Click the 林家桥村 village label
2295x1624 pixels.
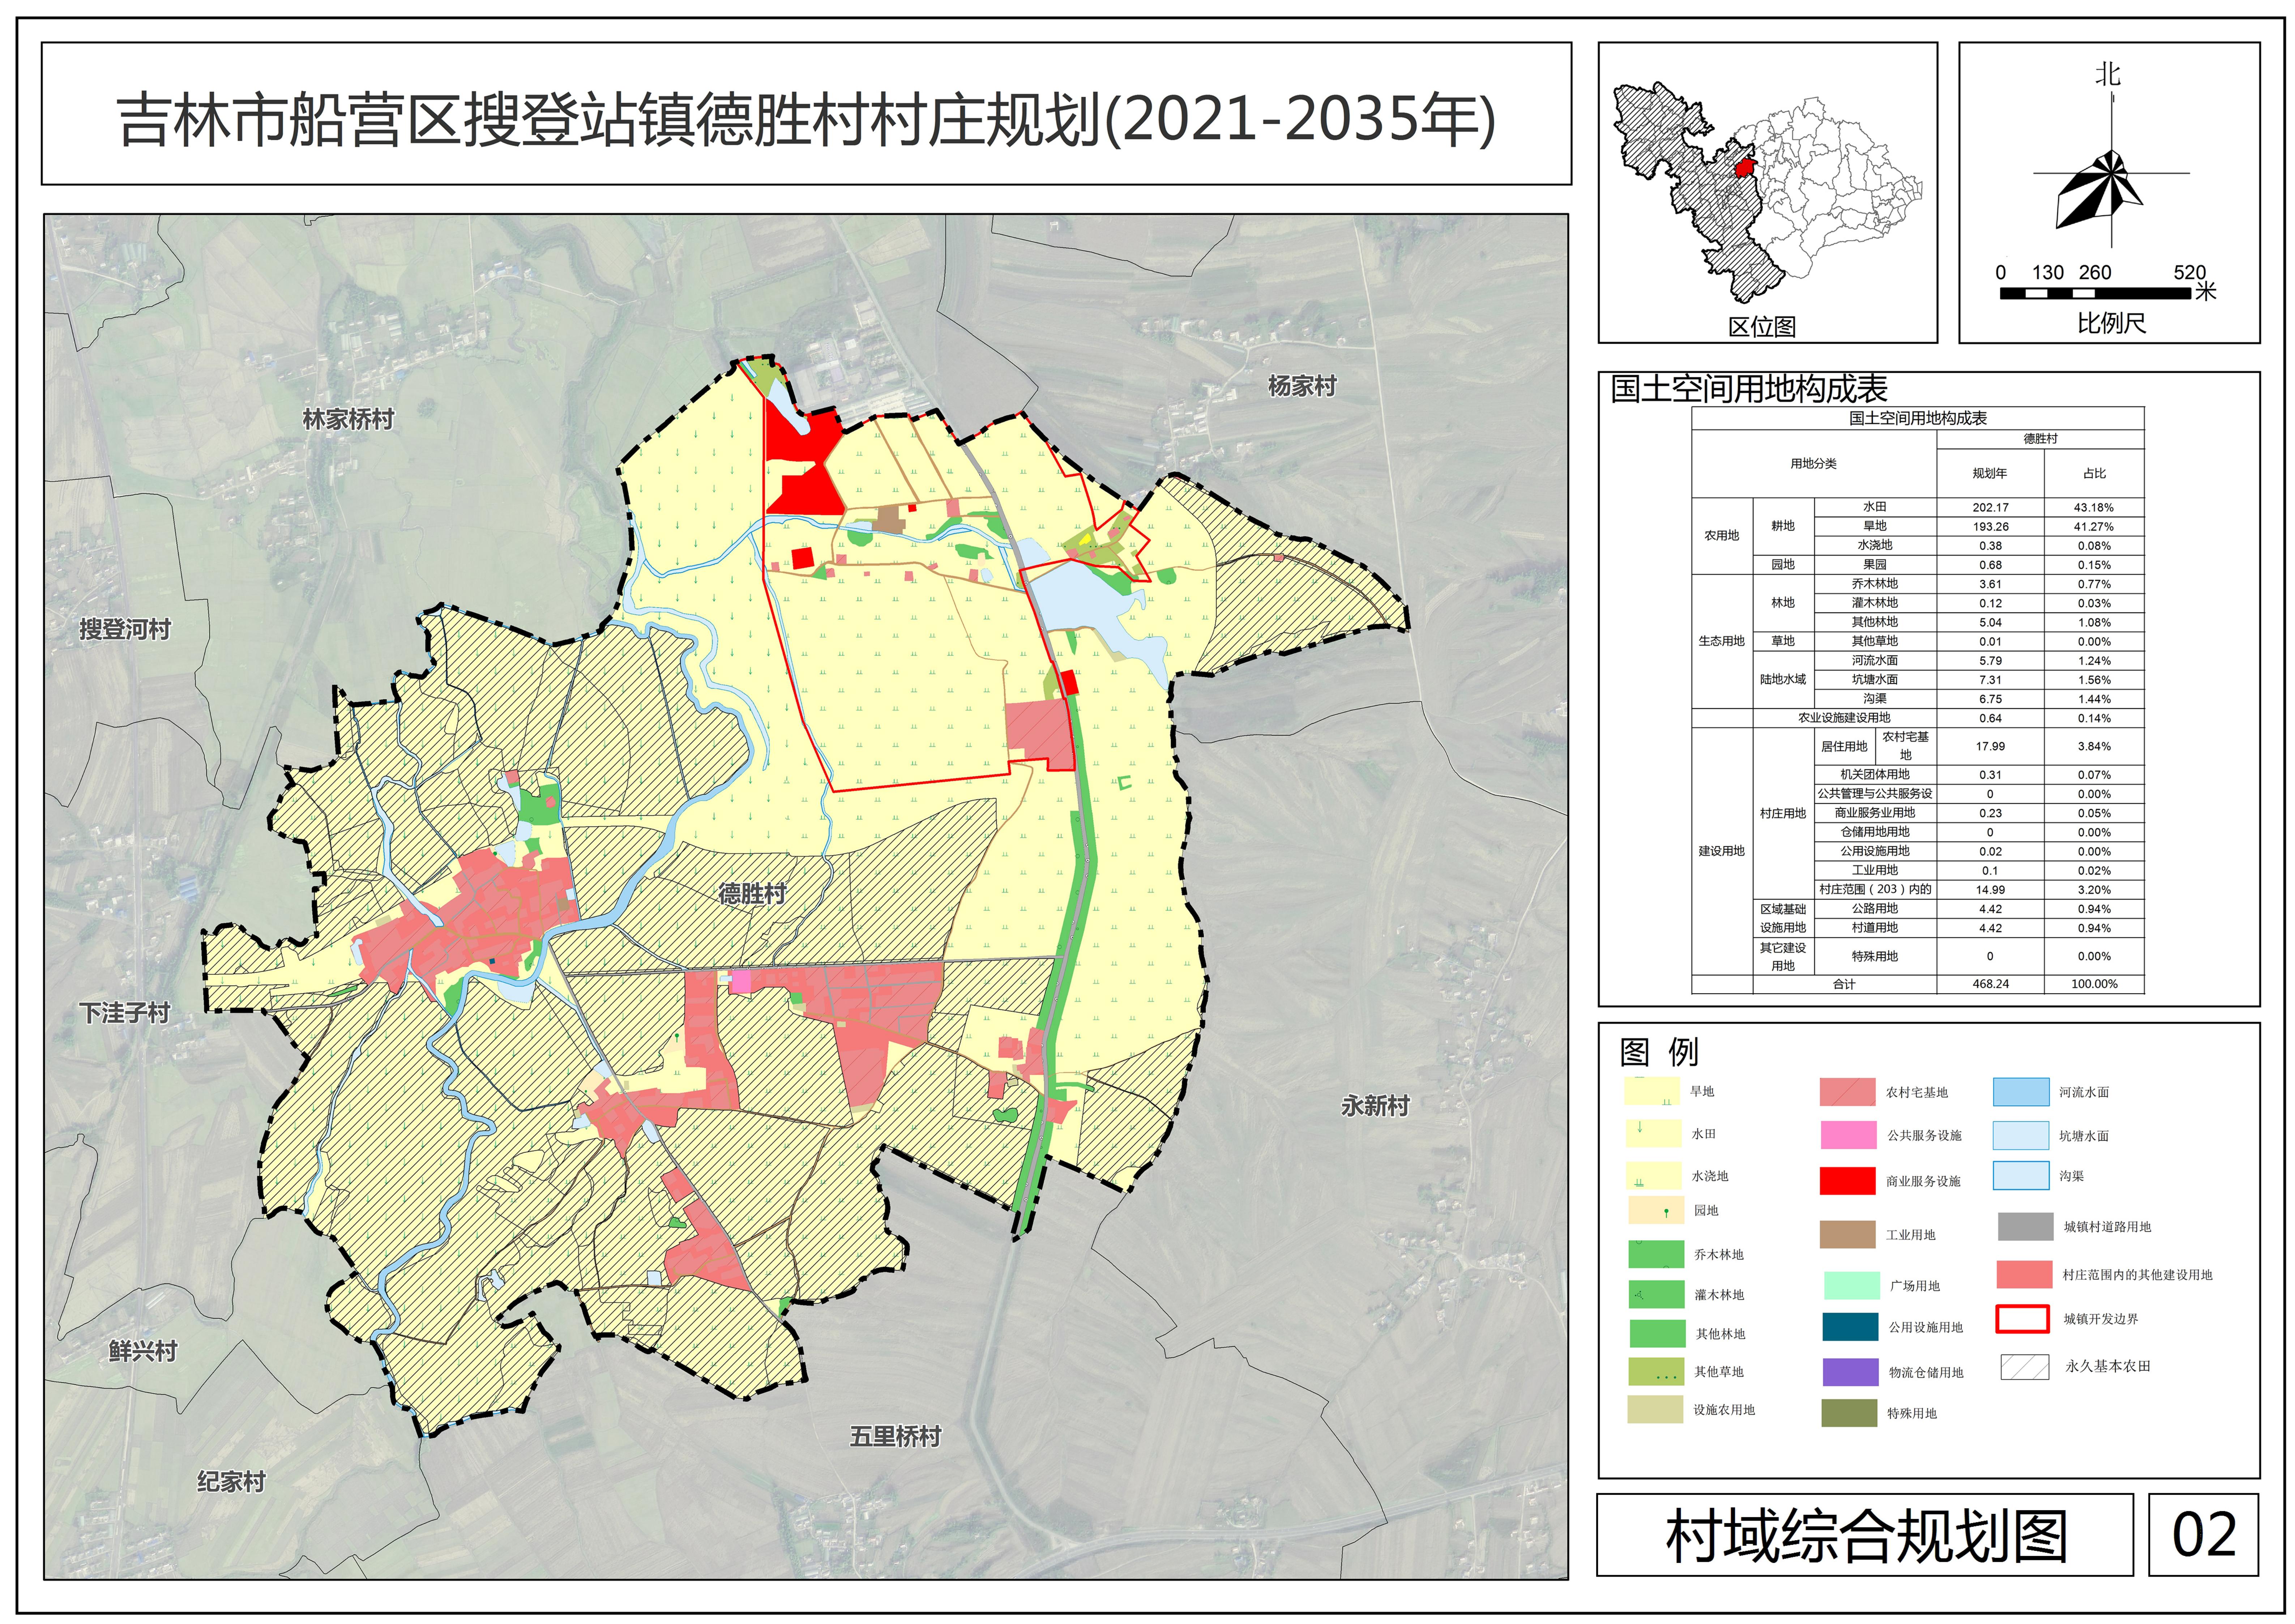348,419
